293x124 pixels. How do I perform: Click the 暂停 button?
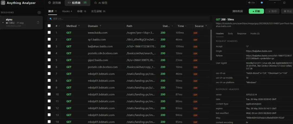click(272, 11)
